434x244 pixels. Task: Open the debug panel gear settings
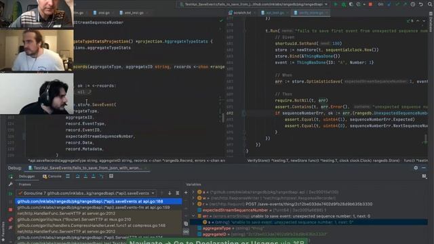point(416,168)
